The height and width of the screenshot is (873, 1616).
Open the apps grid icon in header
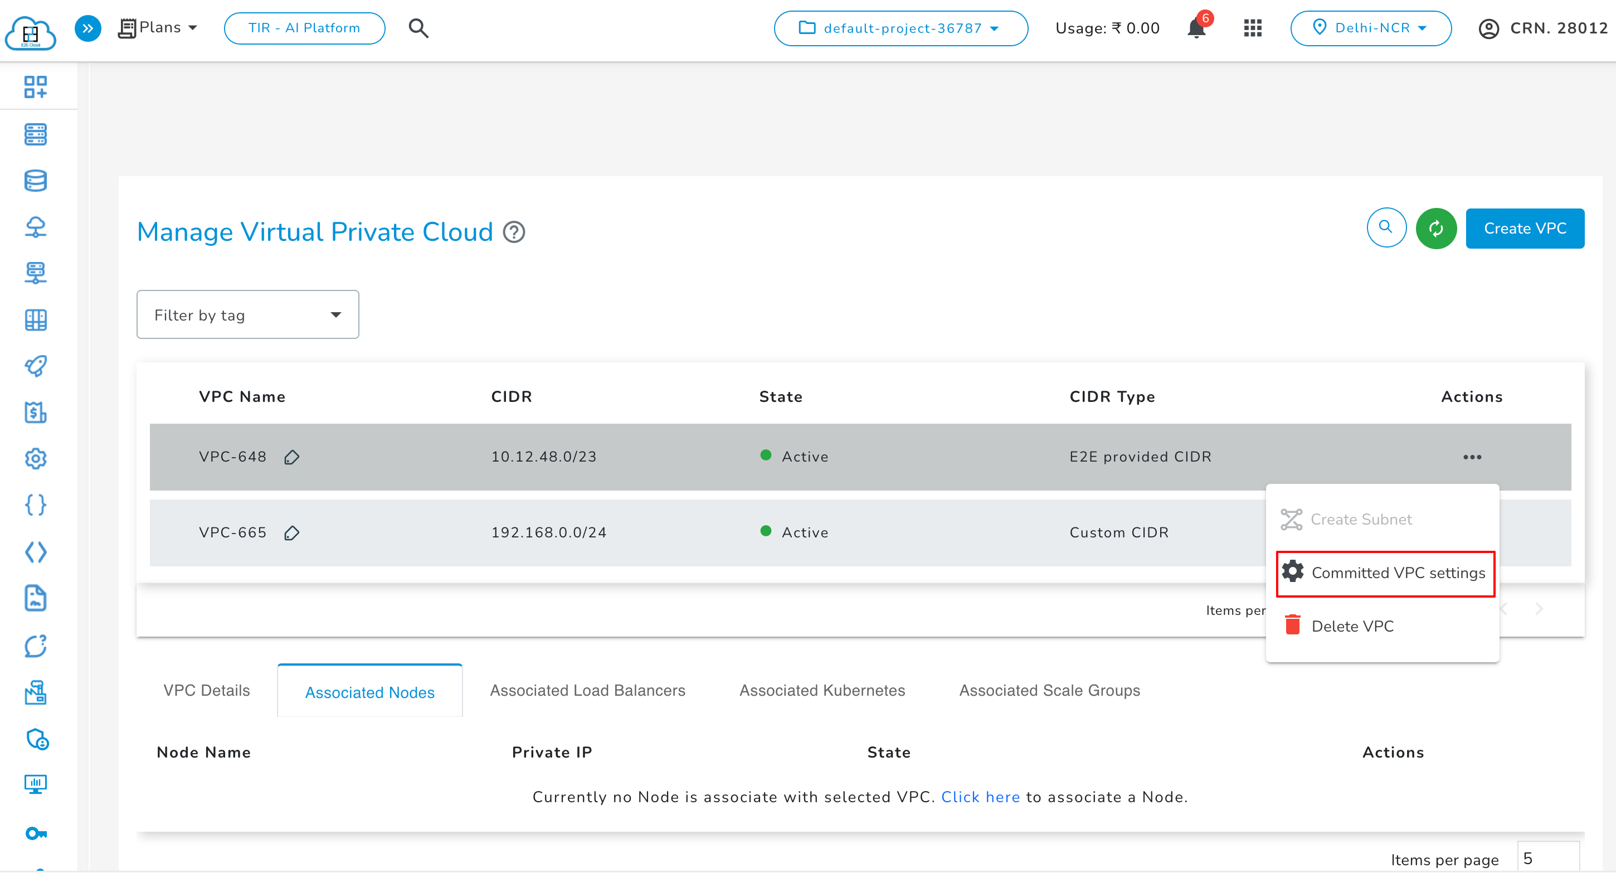coord(1252,28)
